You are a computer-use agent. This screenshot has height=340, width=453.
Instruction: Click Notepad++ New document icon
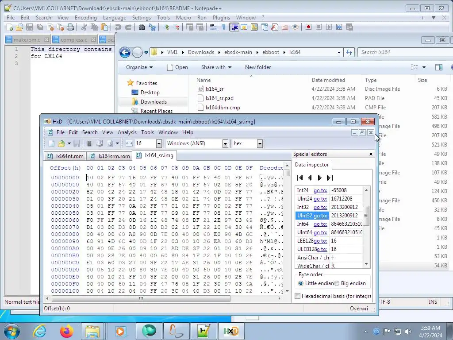pyautogui.click(x=10, y=27)
